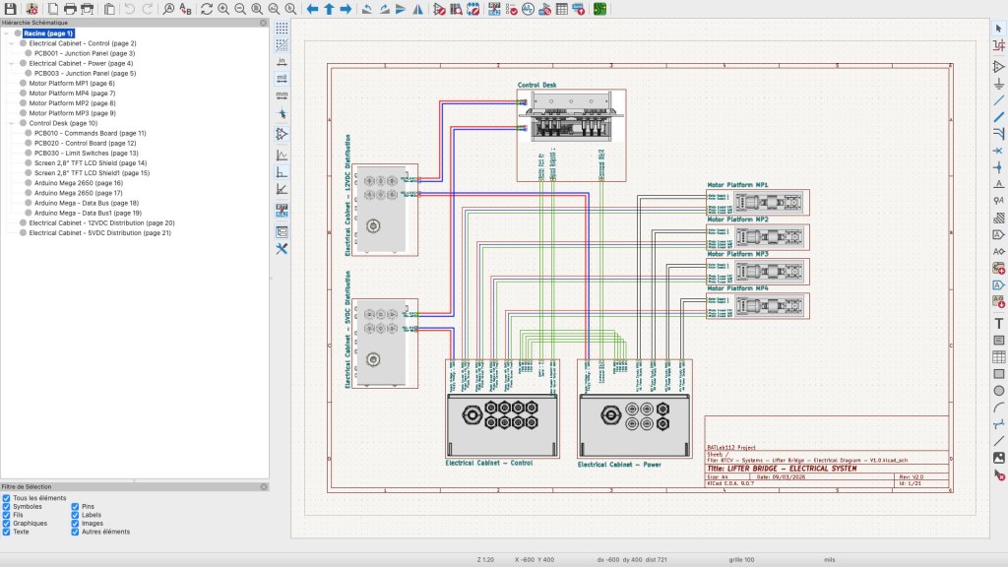
Task: Click the Save schematic icon
Action: tap(9, 9)
